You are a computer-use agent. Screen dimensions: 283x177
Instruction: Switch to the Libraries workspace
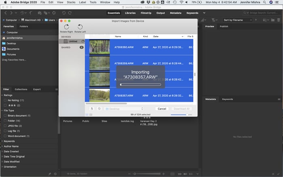[130, 13]
